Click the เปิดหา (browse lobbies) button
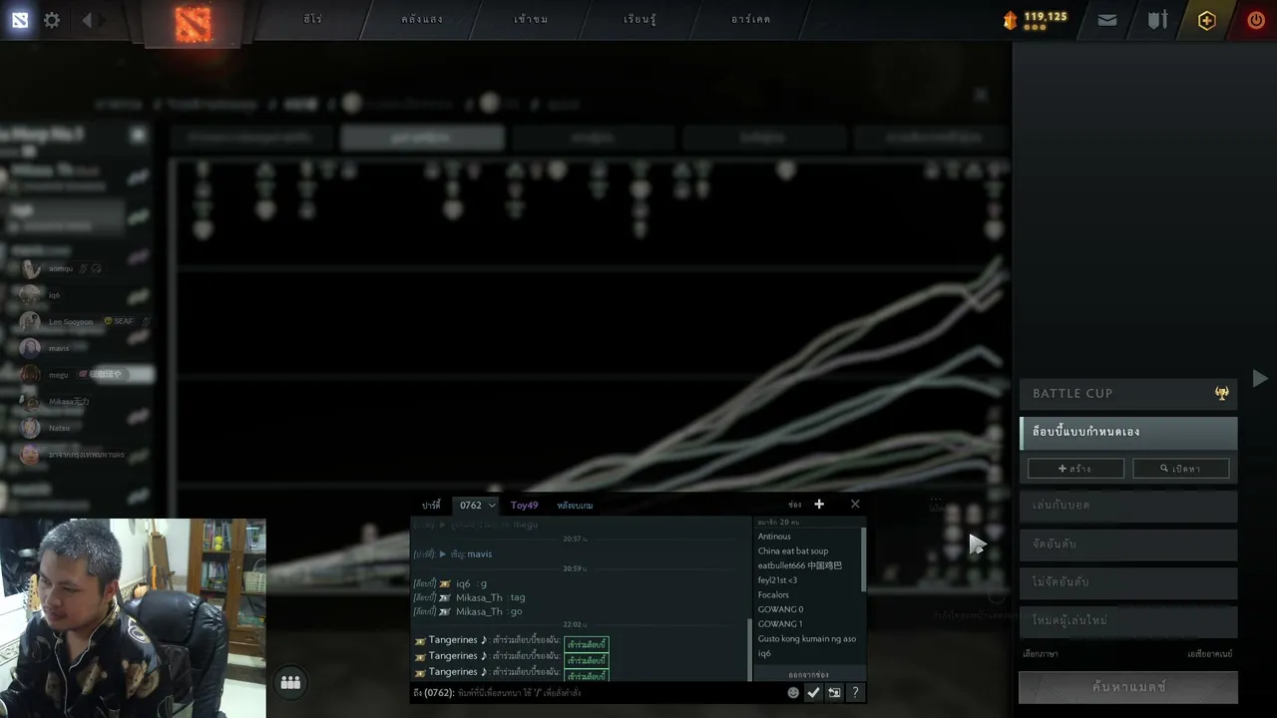The height and width of the screenshot is (718, 1277). click(1181, 469)
